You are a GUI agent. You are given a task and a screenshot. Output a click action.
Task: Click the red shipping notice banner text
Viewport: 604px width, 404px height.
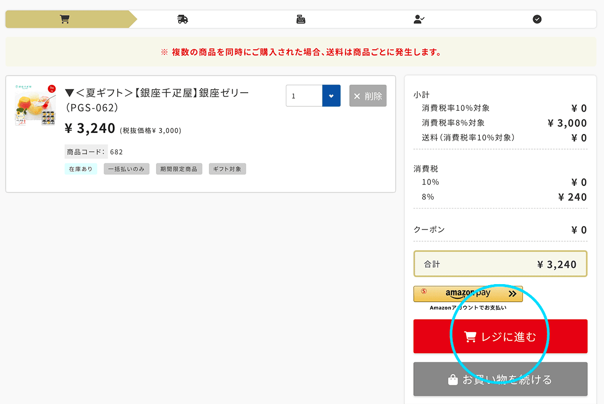301,52
